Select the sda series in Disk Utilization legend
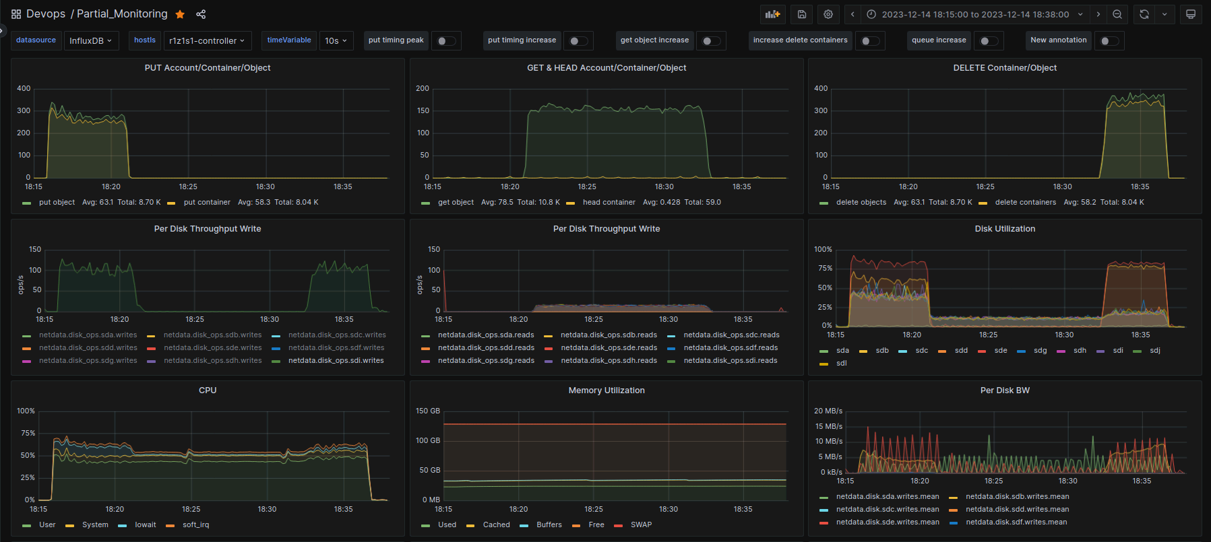Image resolution: width=1211 pixels, height=542 pixels. point(842,351)
